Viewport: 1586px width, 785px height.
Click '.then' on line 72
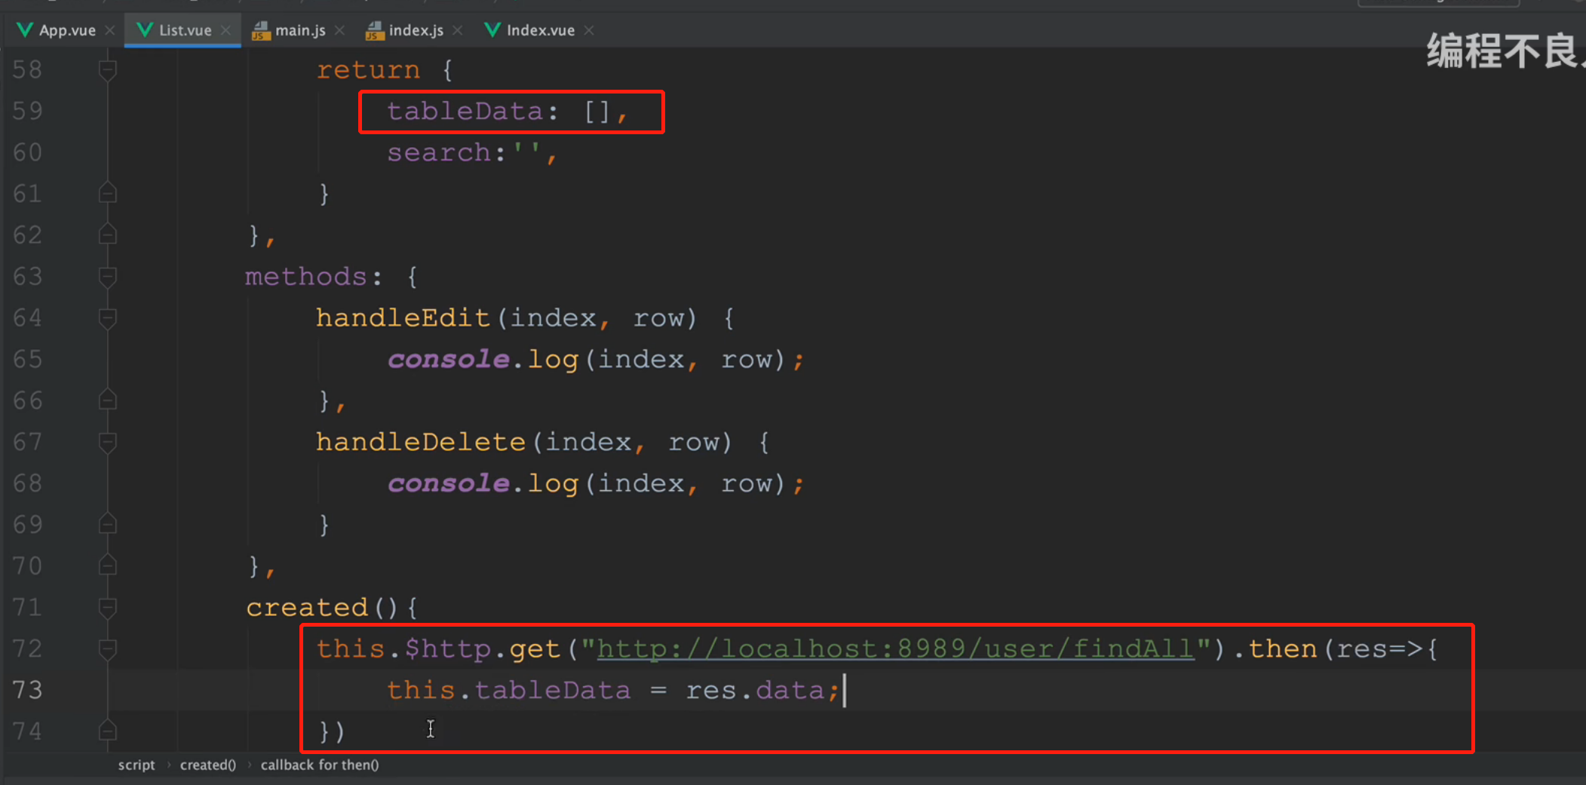point(1275,649)
